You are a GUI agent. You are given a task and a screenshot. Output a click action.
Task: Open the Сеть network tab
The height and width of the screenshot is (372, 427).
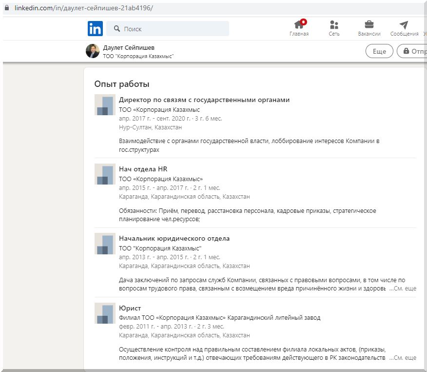(x=334, y=28)
